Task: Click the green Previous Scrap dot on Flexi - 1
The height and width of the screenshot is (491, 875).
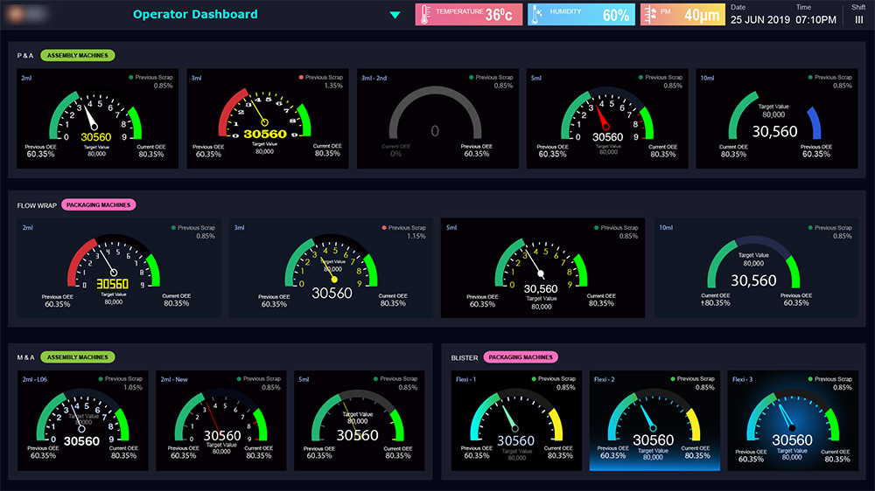Action: point(535,379)
